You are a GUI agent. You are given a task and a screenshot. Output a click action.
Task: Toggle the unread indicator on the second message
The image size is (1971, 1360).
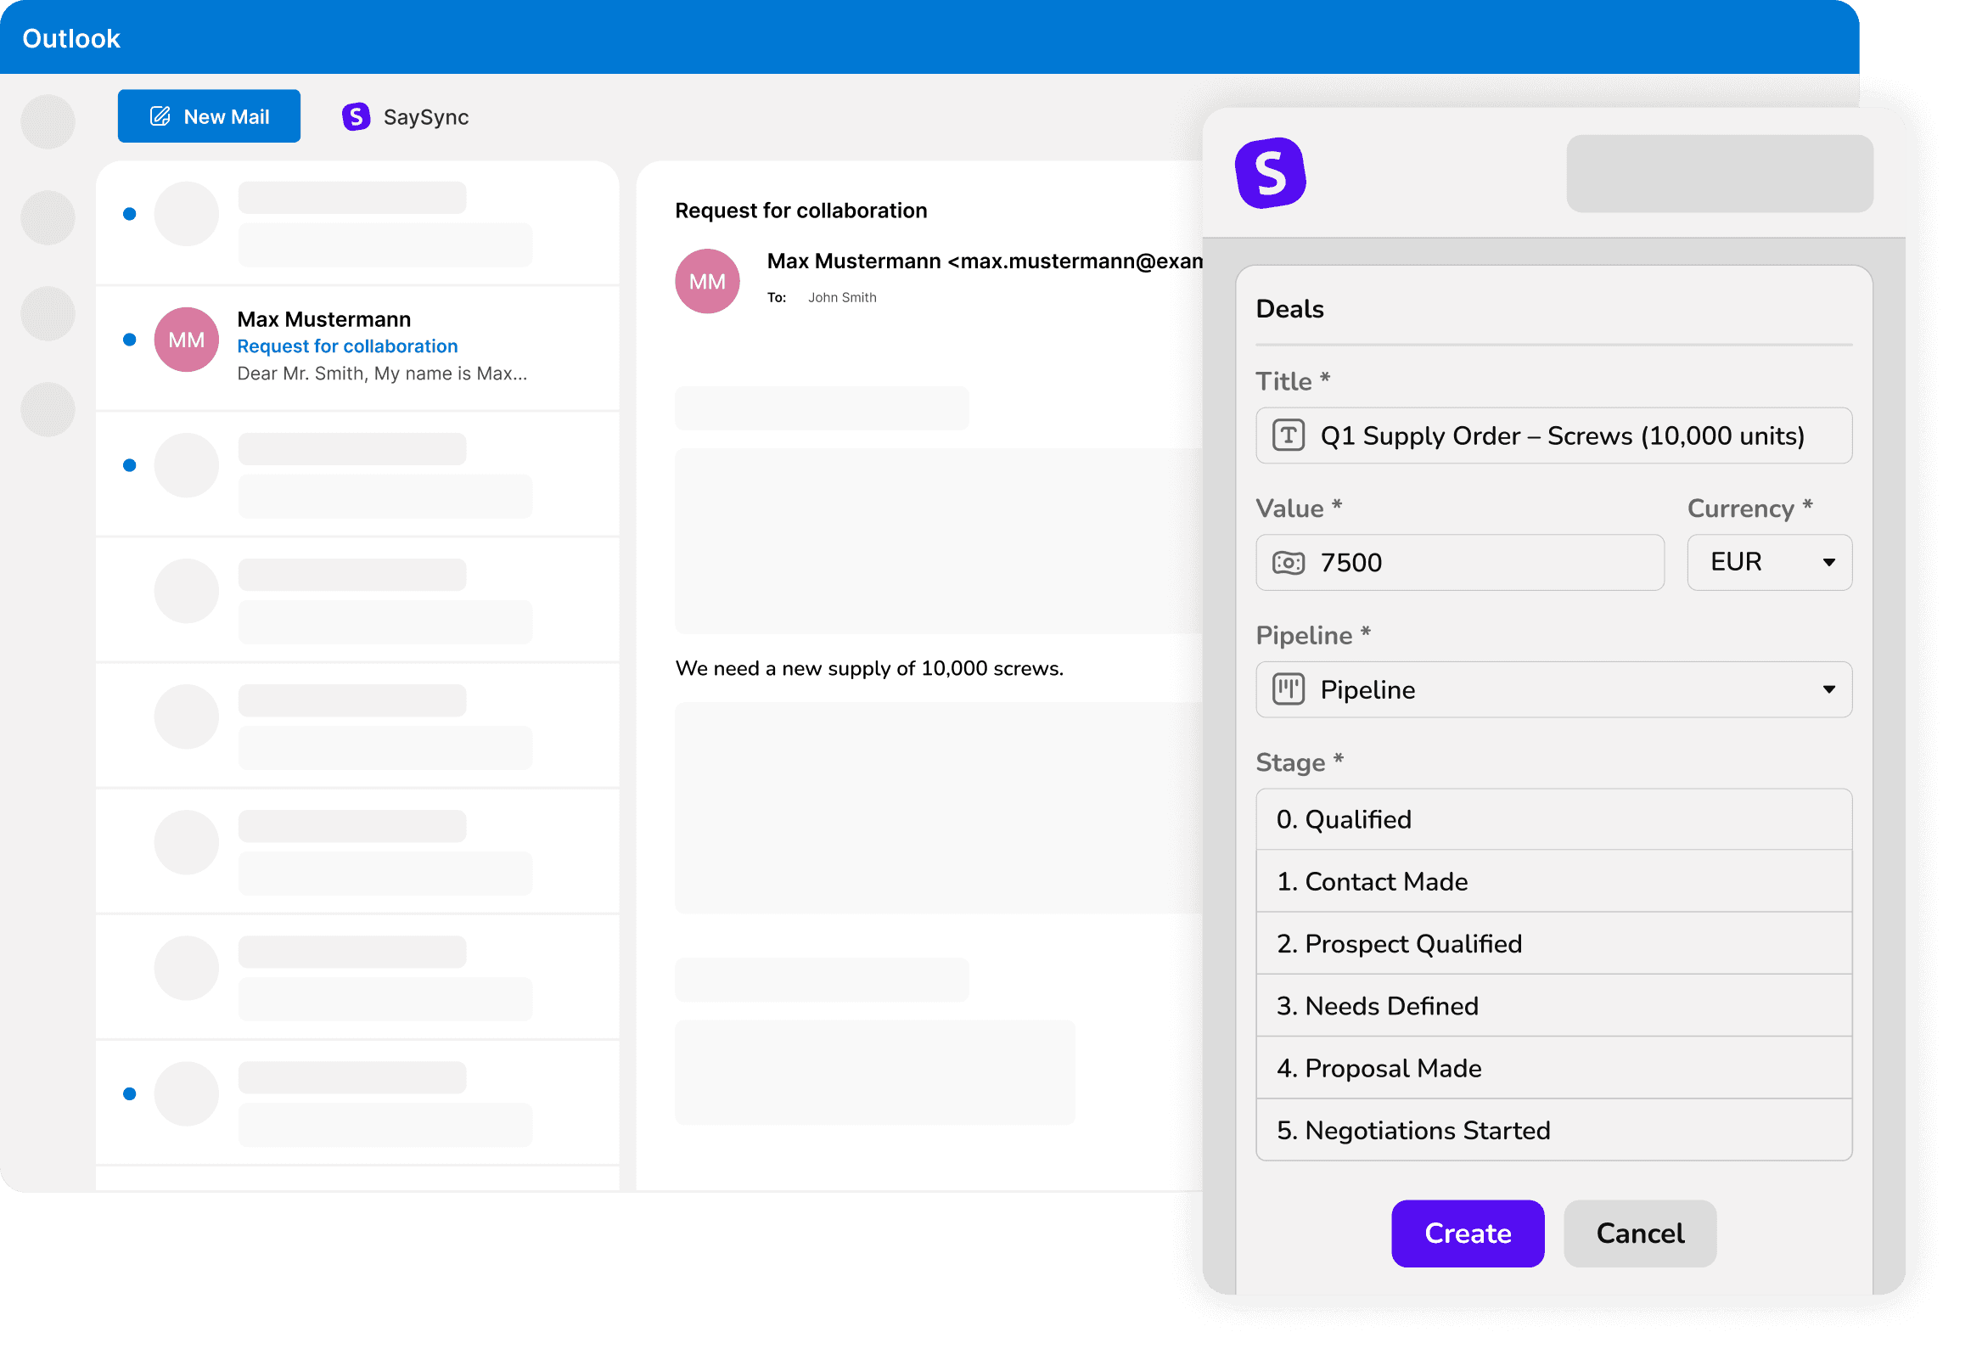click(130, 465)
